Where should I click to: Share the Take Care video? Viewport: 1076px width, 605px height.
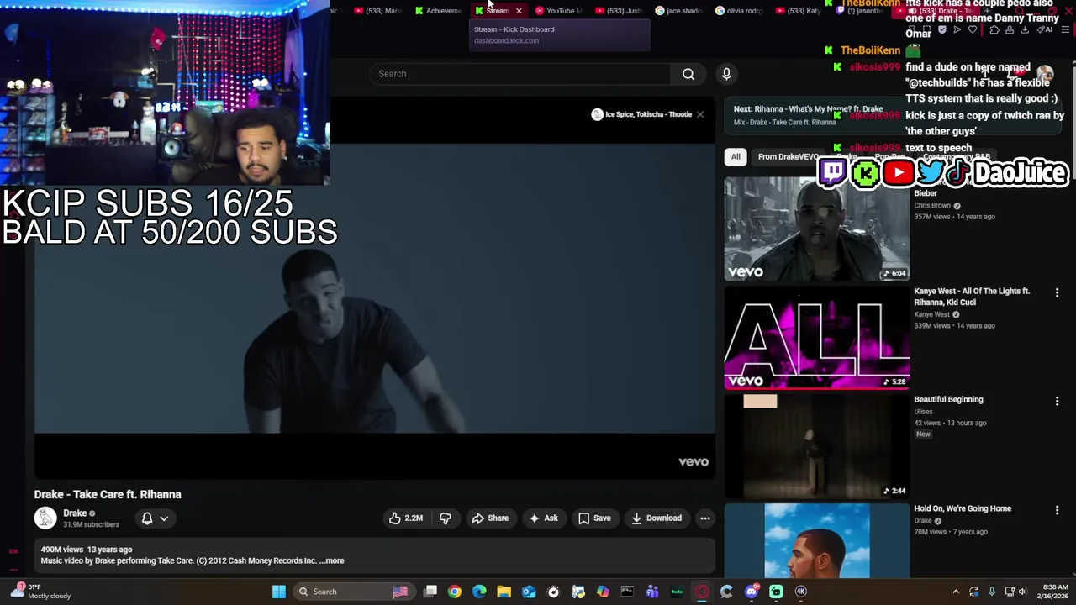coord(490,518)
